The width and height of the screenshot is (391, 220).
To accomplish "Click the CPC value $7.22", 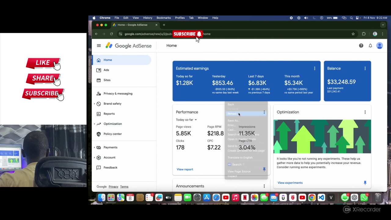I will [x=214, y=147].
